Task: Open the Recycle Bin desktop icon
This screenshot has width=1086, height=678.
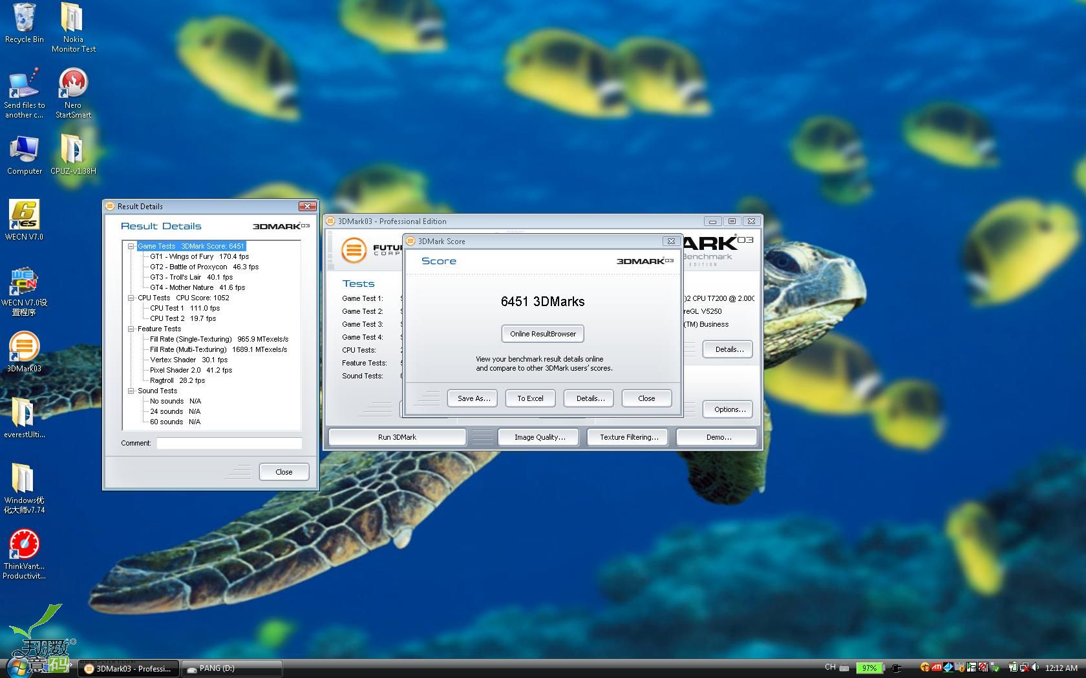Action: [24, 23]
